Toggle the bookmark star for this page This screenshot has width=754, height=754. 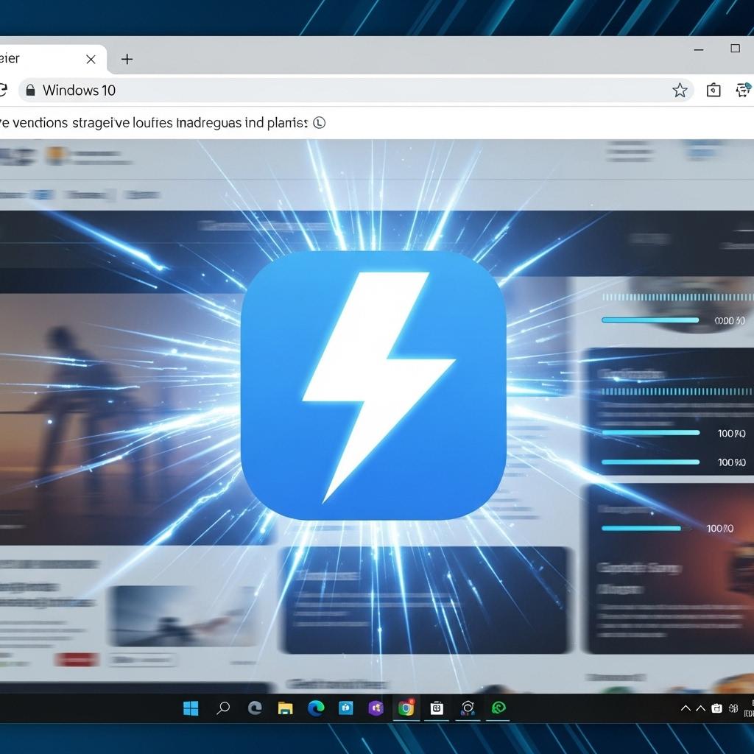680,90
